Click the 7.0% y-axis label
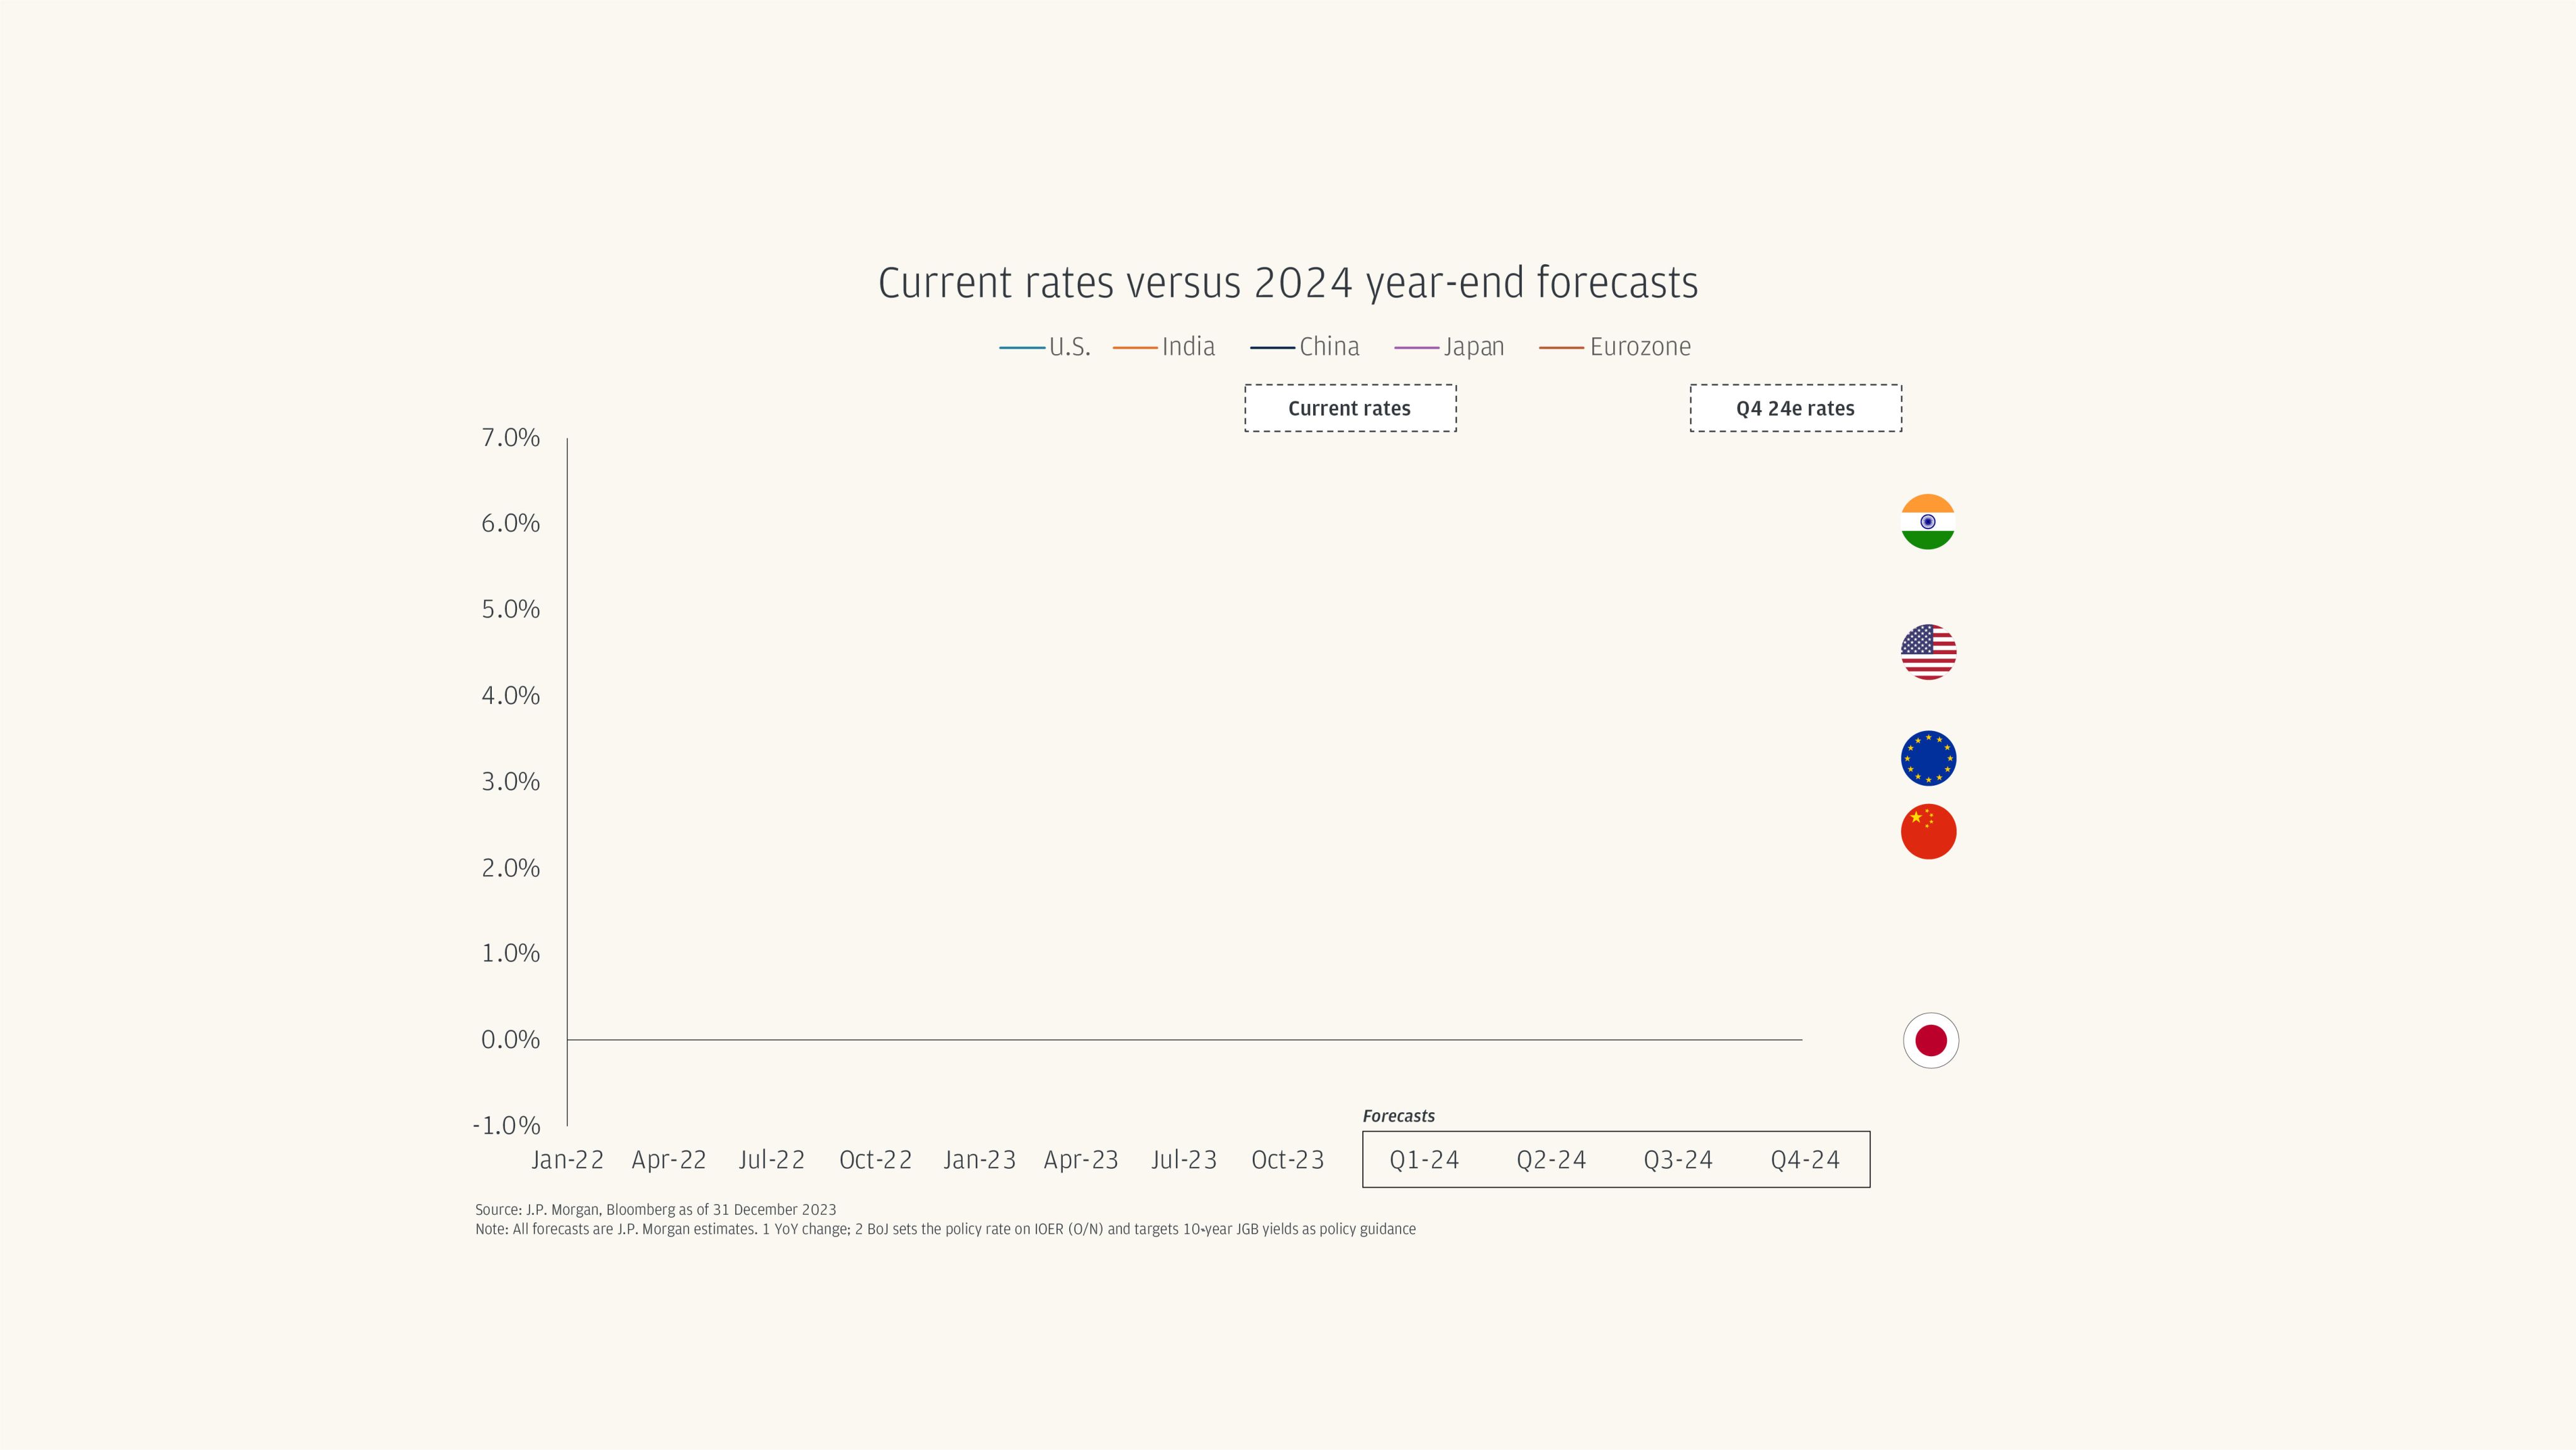The image size is (2576, 1450). click(x=510, y=438)
